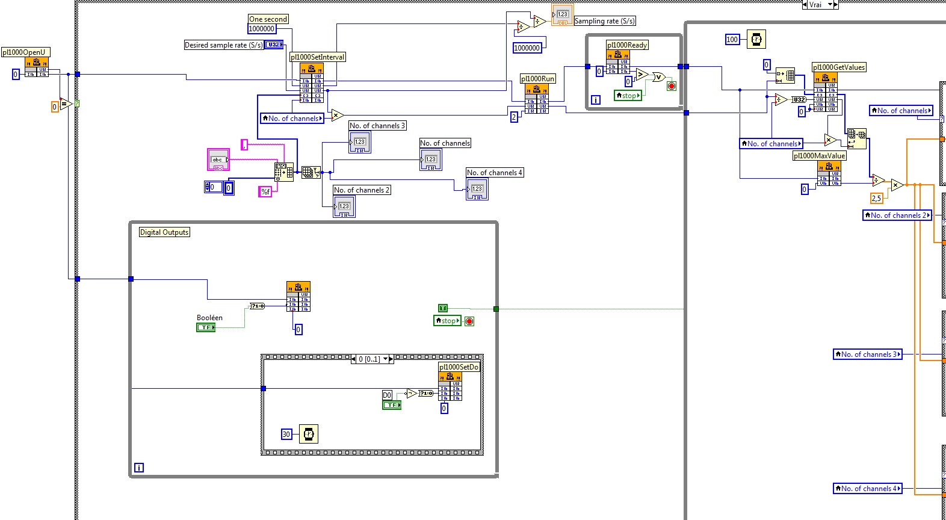
Task: Select the Spreadsheet String To Array node
Action: [284, 172]
